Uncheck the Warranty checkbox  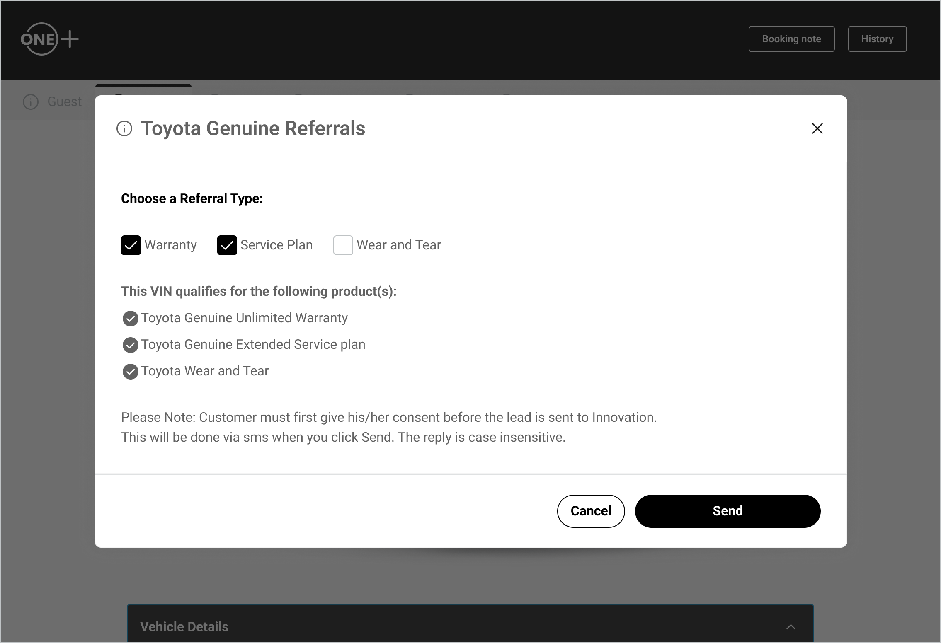click(131, 245)
